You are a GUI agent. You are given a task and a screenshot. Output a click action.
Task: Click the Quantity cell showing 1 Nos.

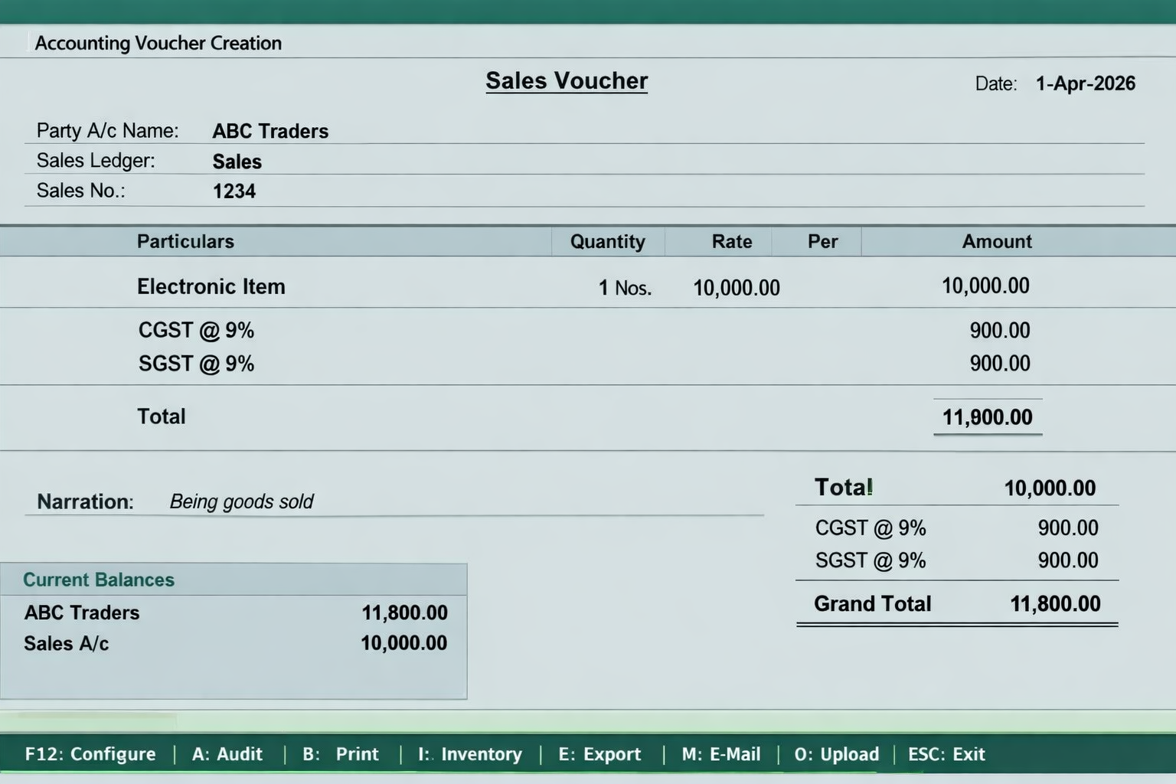click(624, 287)
